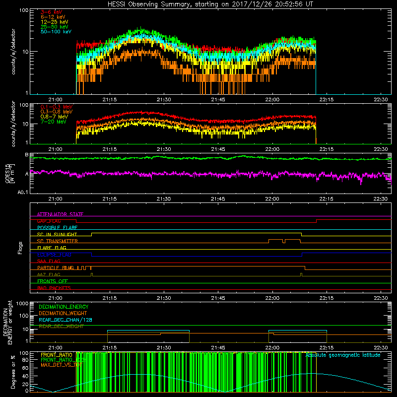Click the GOES15 W m-2 axis label
Image resolution: width=397 pixels, height=397 pixels.
tap(9, 173)
